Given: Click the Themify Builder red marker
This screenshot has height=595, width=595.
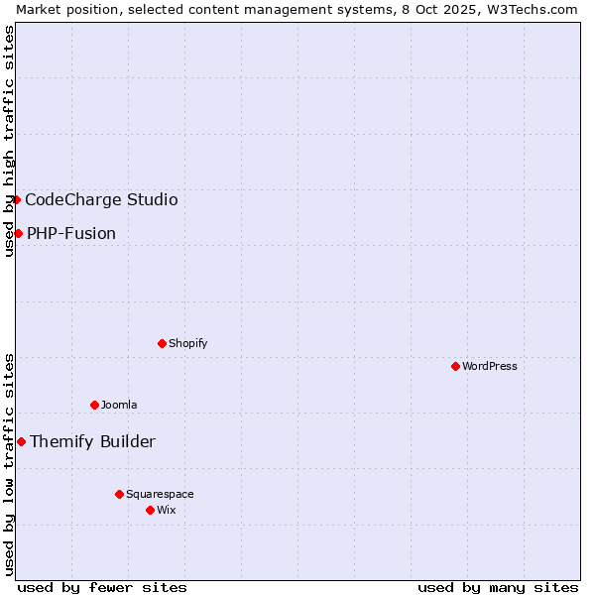Looking at the screenshot, I should tap(21, 441).
